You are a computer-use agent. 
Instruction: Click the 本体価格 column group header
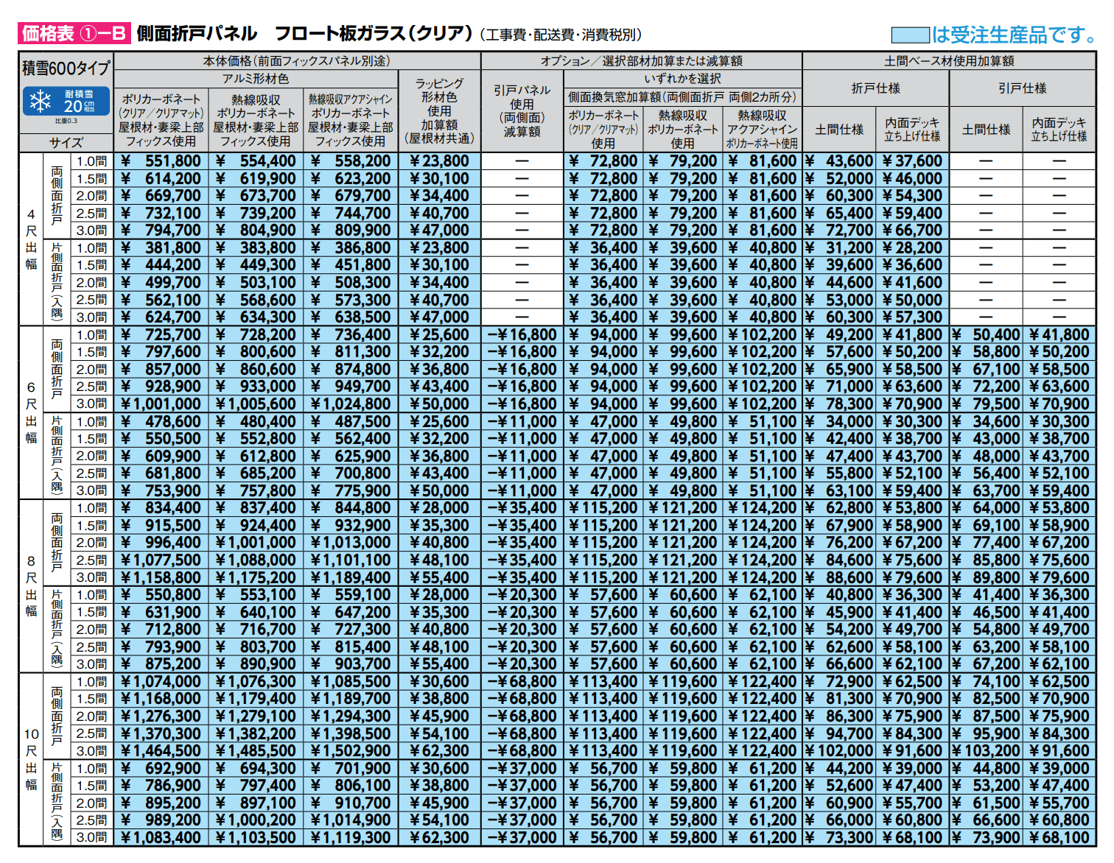[296, 61]
